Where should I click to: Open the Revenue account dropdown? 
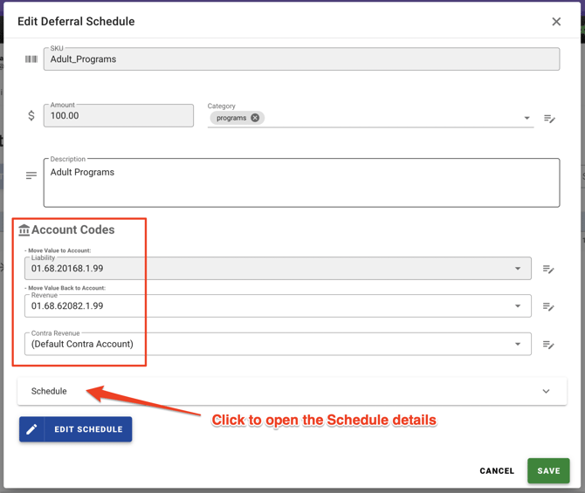pyautogui.click(x=518, y=306)
